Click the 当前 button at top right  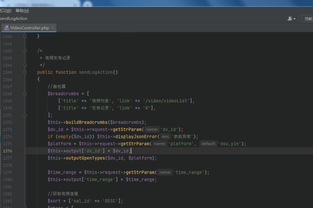(x=308, y=19)
